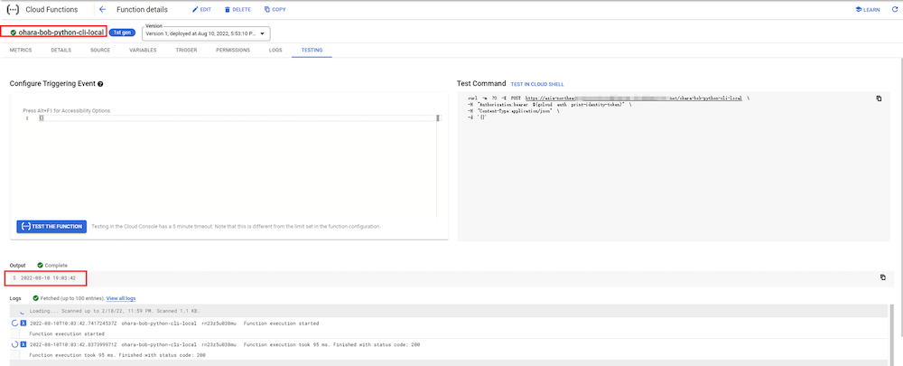Expand the Function execution took 95 ms log

click(x=15, y=344)
